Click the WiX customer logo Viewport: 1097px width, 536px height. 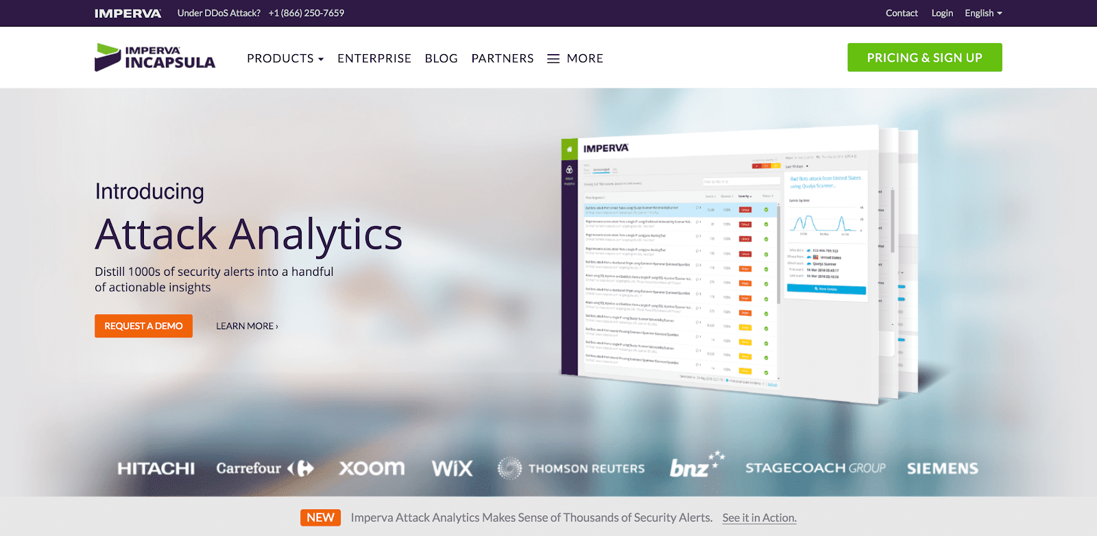pyautogui.click(x=452, y=468)
